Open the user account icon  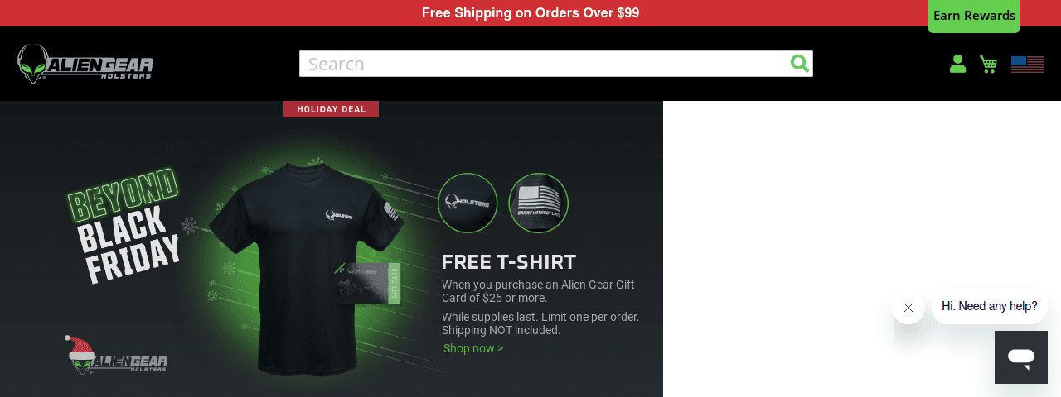click(957, 64)
